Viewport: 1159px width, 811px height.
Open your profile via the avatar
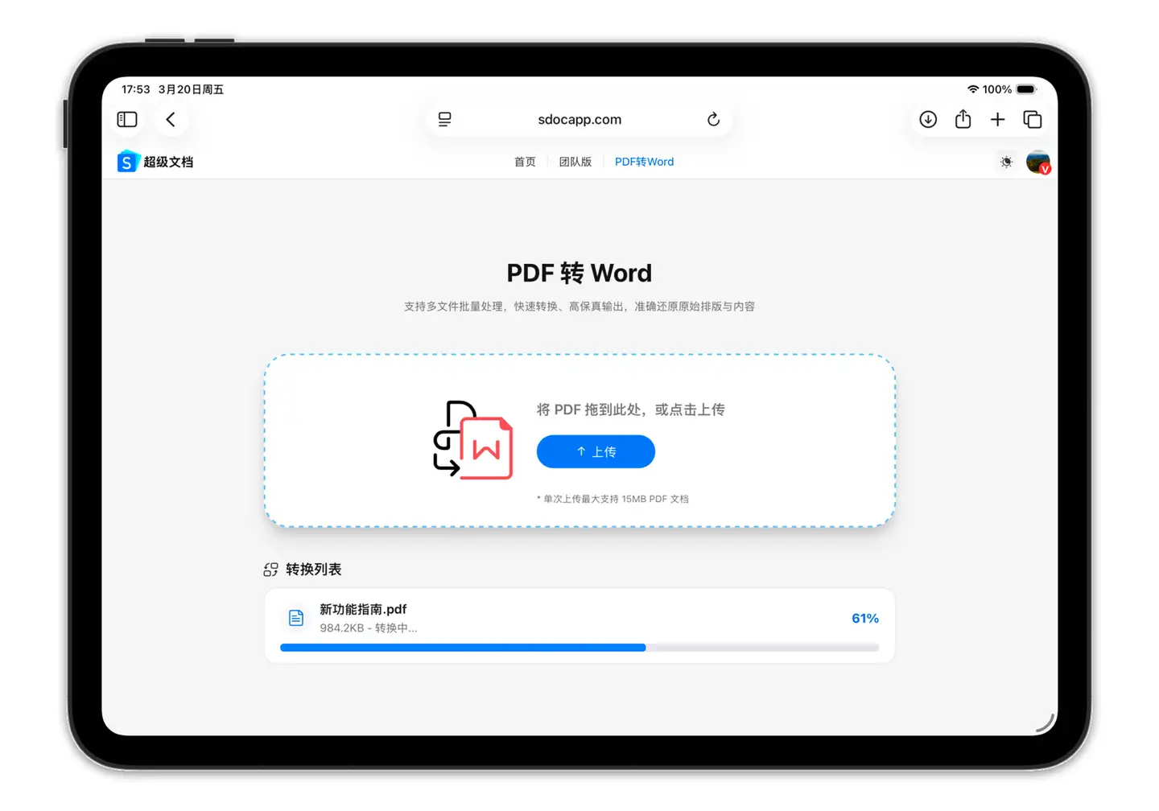click(1037, 161)
